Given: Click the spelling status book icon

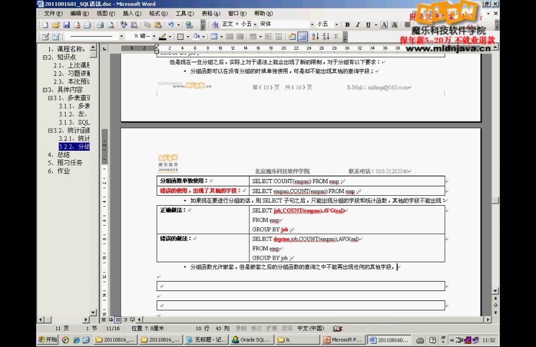Looking at the screenshot, I should point(337,328).
